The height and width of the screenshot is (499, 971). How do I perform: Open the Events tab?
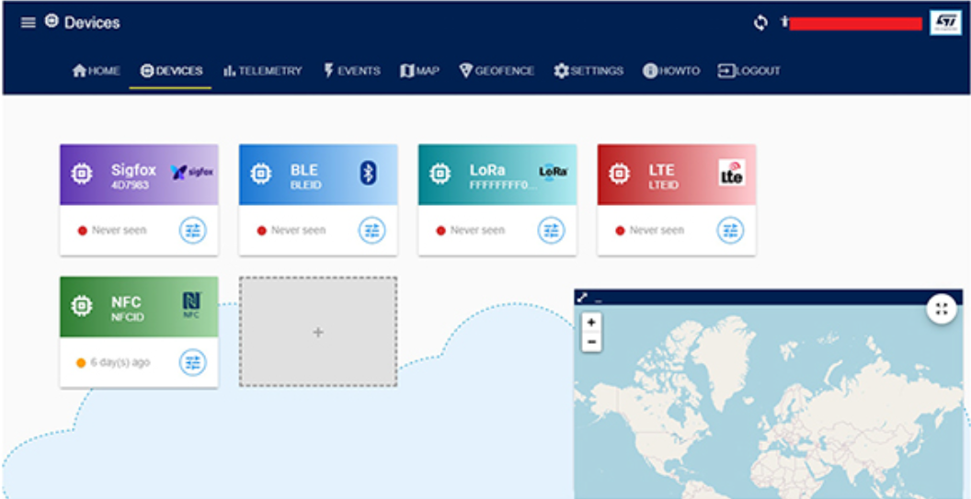(351, 71)
